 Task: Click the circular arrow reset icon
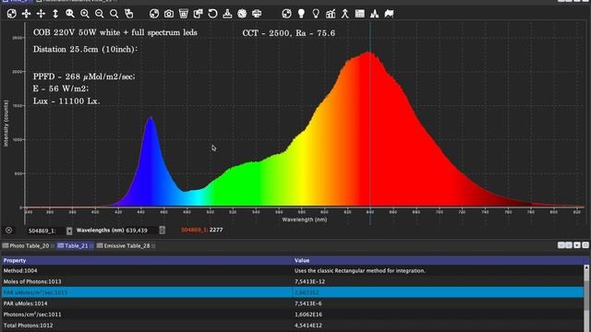(213, 14)
